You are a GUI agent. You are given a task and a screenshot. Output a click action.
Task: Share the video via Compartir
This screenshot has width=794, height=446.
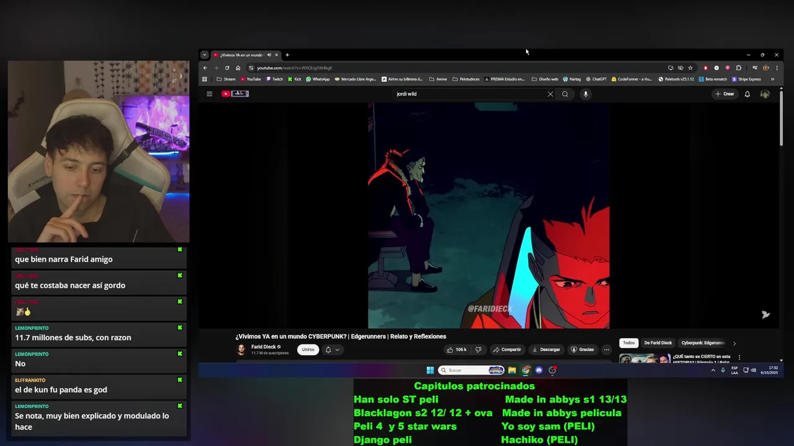[x=507, y=349]
